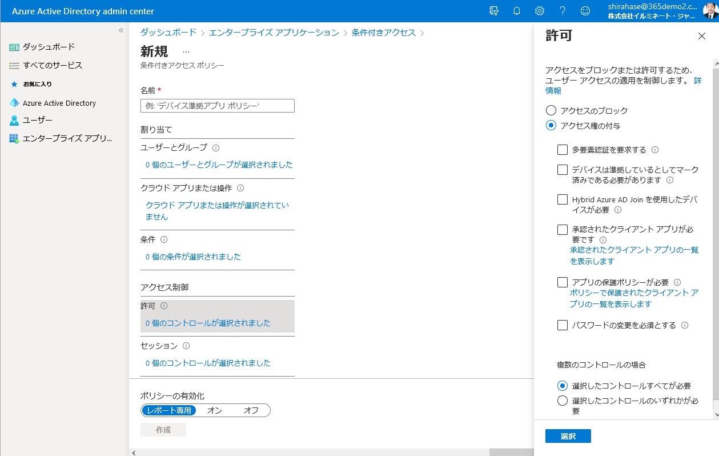The image size is (719, 456).
Task: Open 0 個の条件が選択されました link
Action: click(x=193, y=257)
